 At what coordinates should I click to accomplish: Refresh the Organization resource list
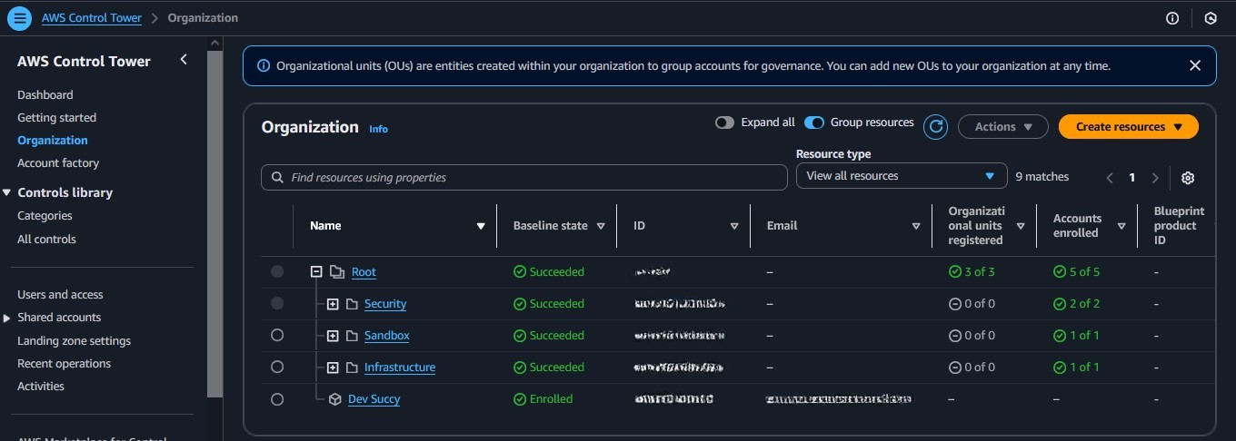click(x=935, y=127)
